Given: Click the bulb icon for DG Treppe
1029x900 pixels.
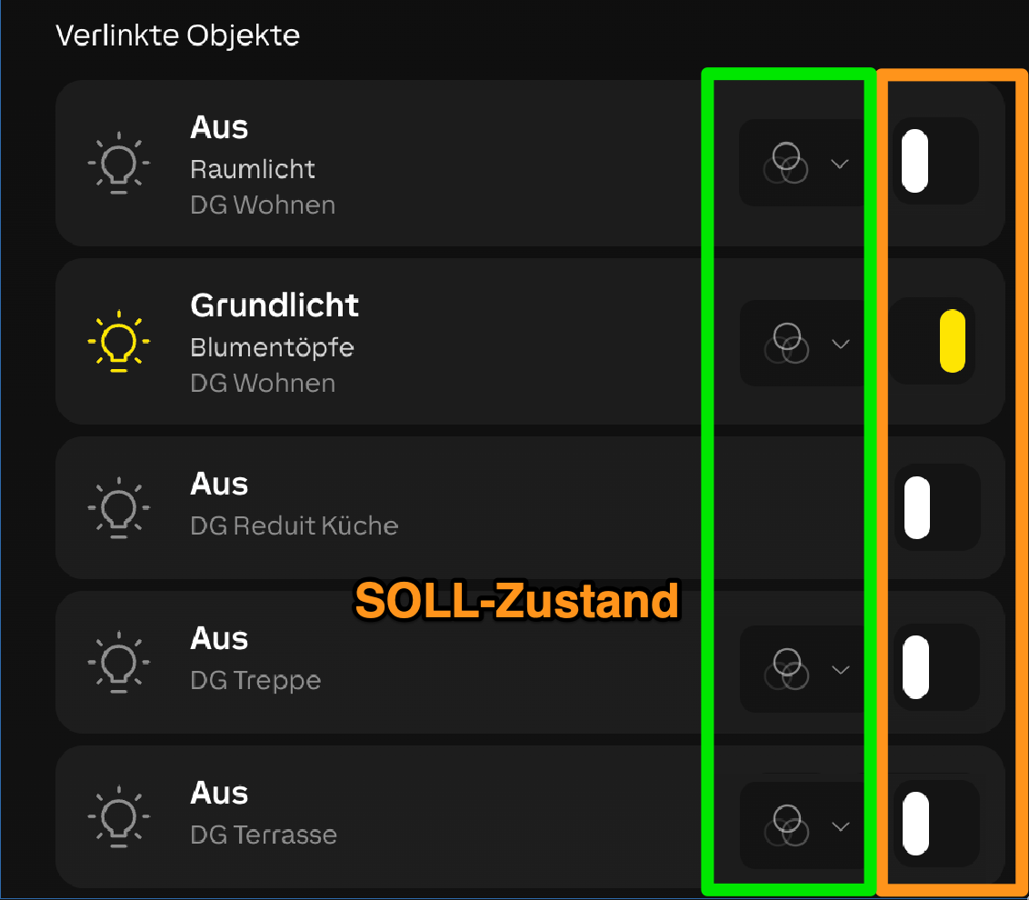Looking at the screenshot, I should pos(119,661).
